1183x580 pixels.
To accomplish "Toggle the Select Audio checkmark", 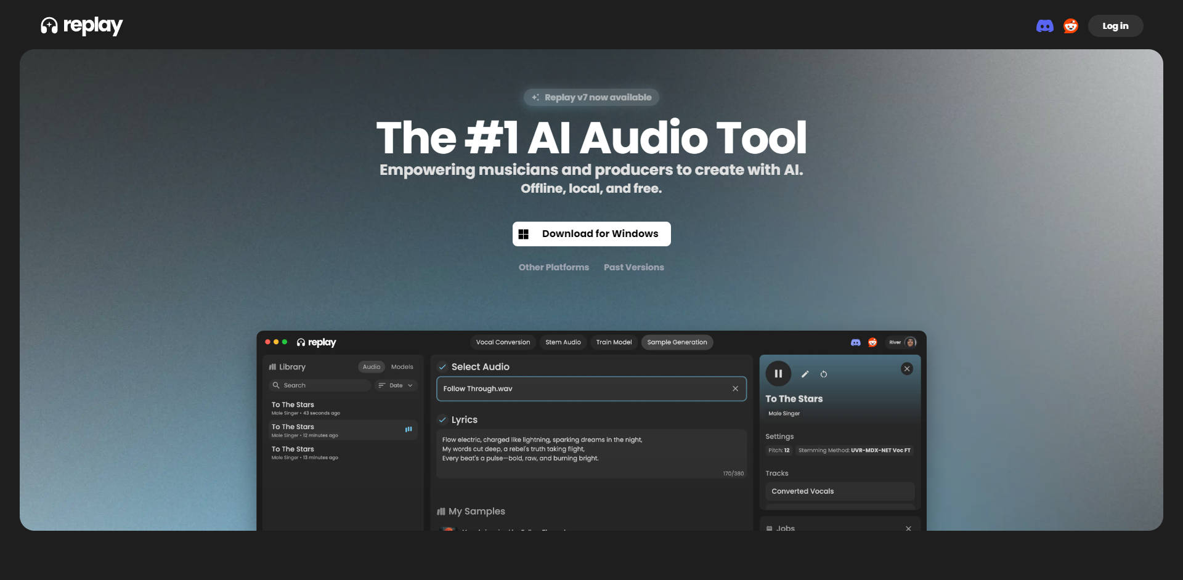I will pyautogui.click(x=442, y=367).
